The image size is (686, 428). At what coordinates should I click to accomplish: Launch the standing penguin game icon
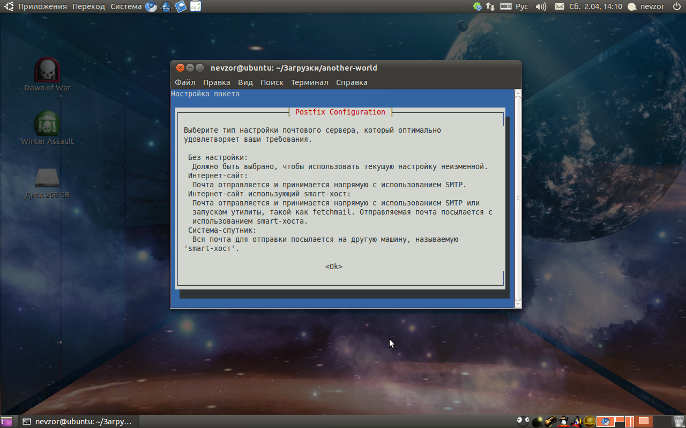coord(563,422)
